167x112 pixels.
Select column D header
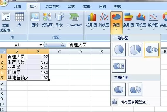(x=80, y=51)
